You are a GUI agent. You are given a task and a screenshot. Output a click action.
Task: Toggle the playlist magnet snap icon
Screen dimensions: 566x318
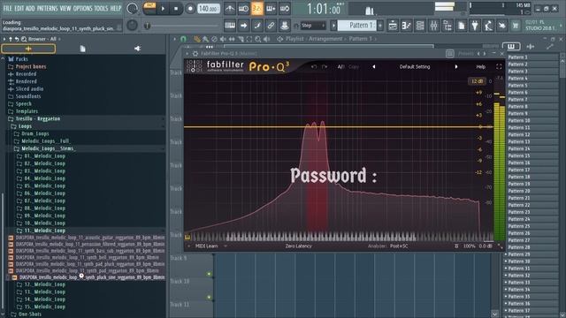pos(183,39)
